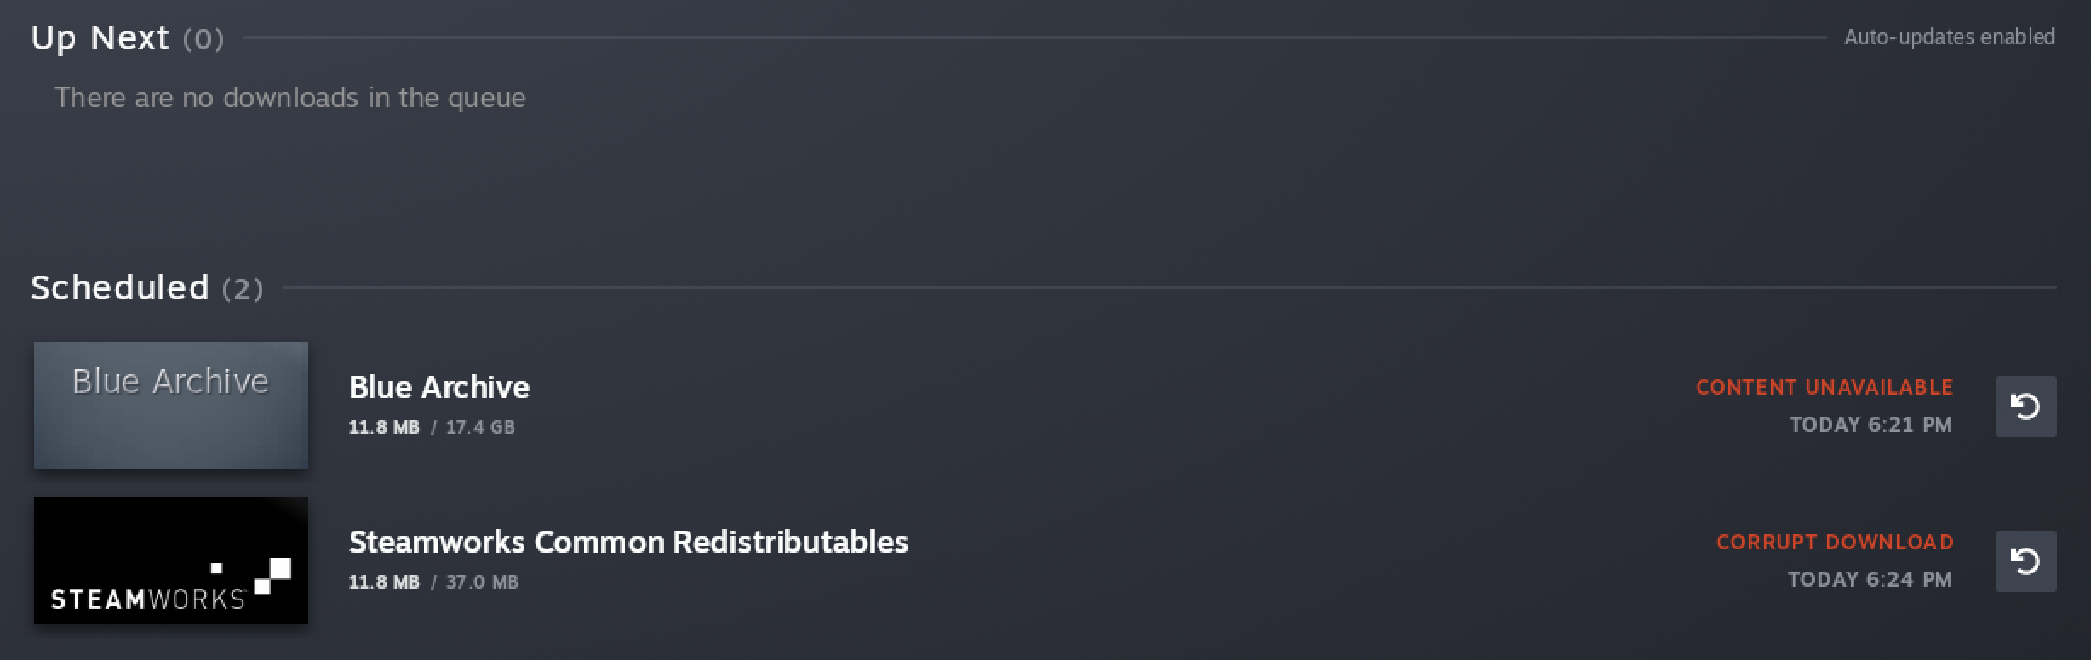Image resolution: width=2091 pixels, height=660 pixels.
Task: Click the TODAY 6:24 PM schedule time
Action: [1870, 580]
